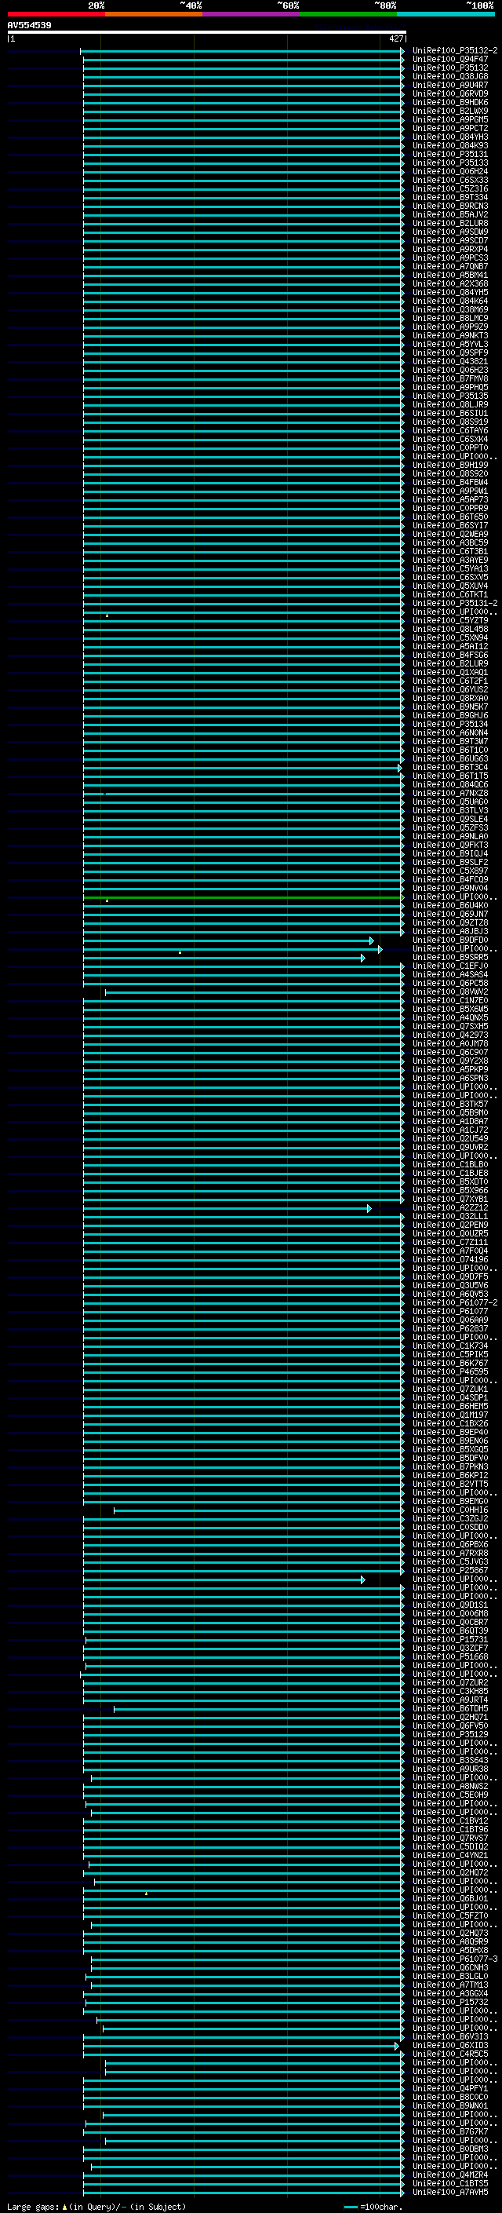This screenshot has width=502, height=2213.
Task: Select hit UniRef100_P51668
Action: (x=450, y=1656)
